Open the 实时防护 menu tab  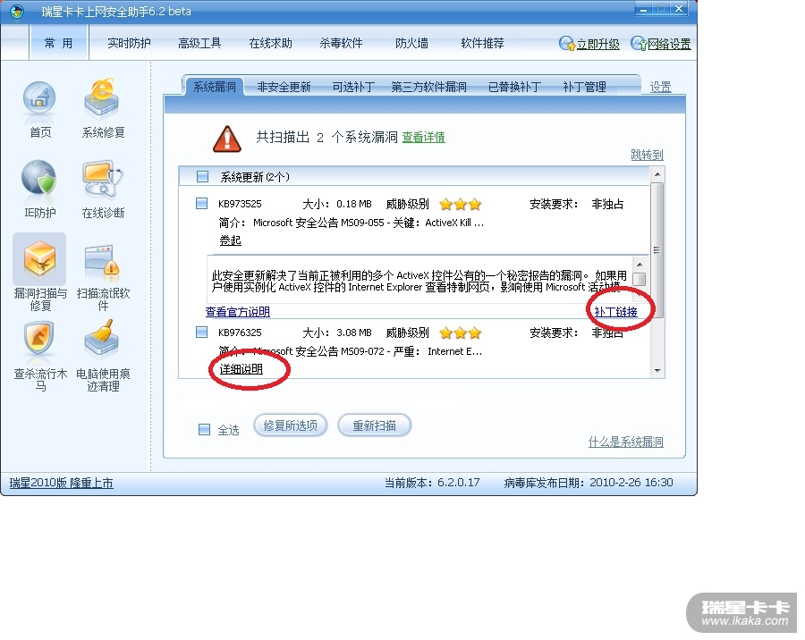coord(129,43)
